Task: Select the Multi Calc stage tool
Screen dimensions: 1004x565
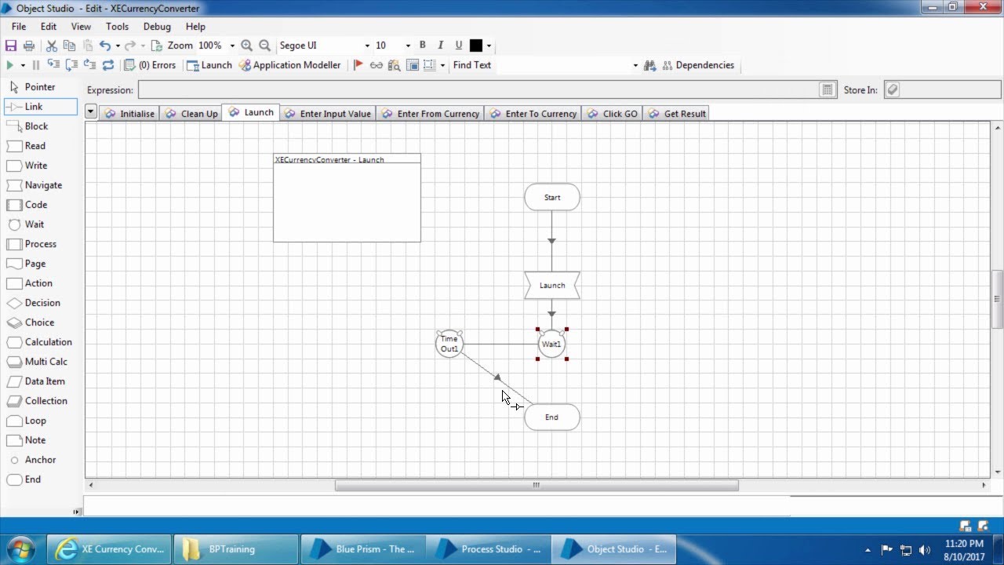Action: click(37, 362)
